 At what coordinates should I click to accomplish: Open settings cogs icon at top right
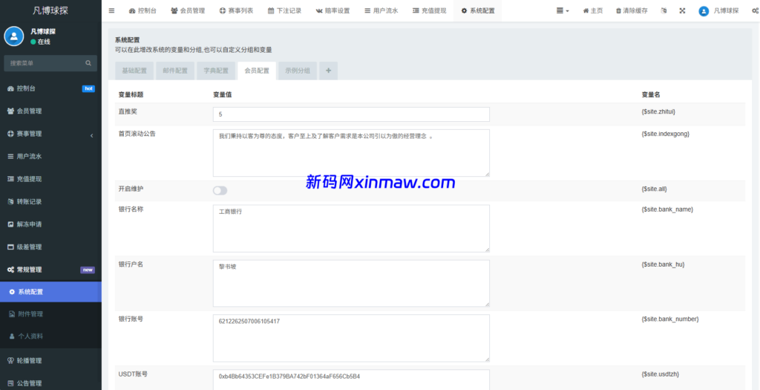point(755,10)
